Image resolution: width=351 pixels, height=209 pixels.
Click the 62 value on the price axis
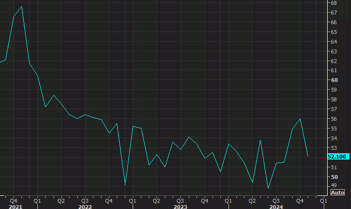[334, 61]
